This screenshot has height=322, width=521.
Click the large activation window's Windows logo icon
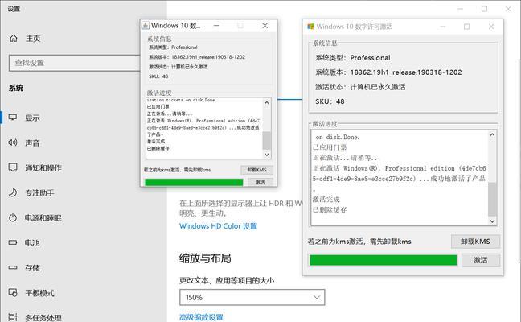[x=310, y=27]
